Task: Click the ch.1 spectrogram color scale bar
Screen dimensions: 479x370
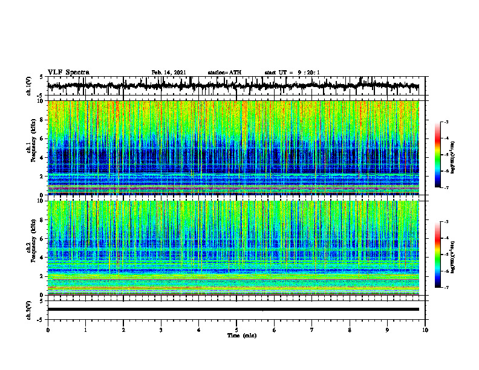Action: [438, 155]
